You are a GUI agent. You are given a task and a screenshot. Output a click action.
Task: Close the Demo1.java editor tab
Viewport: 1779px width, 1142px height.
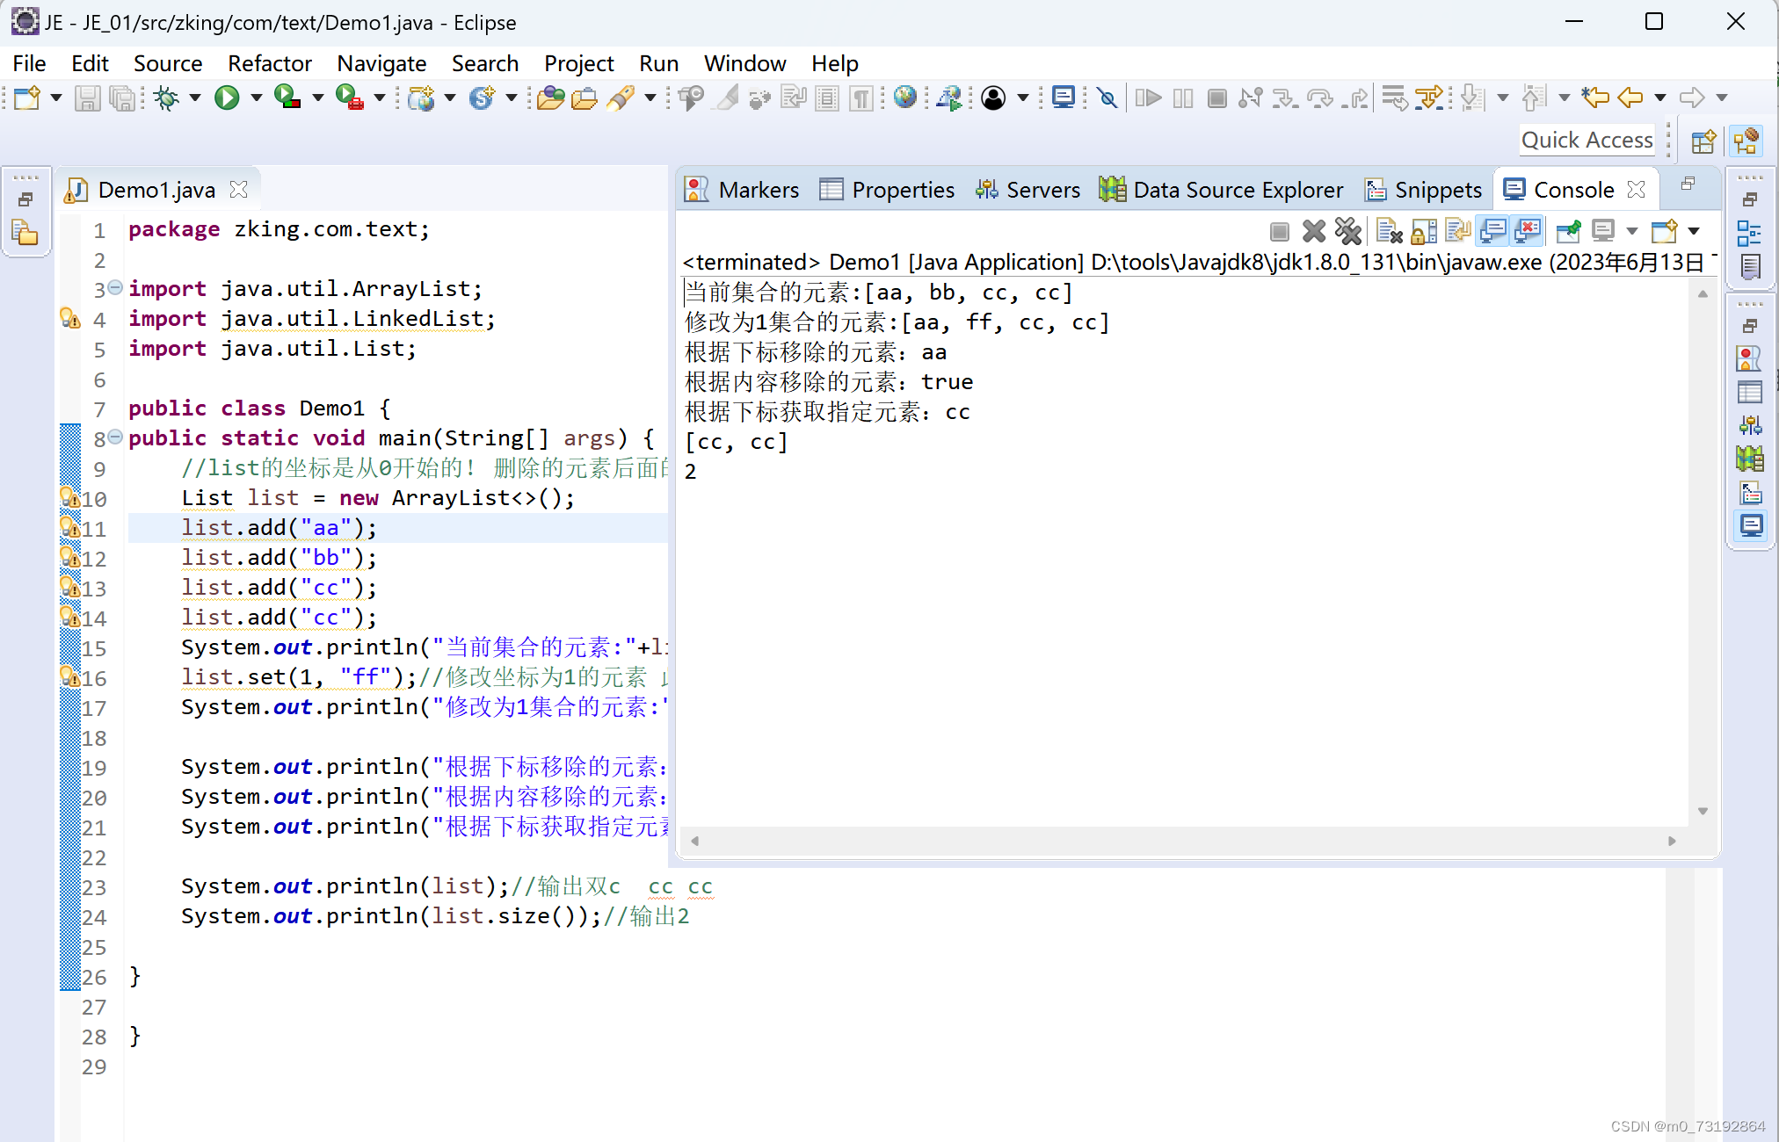238,190
